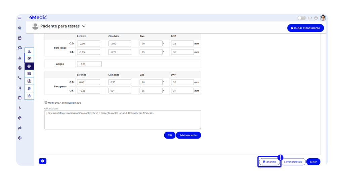Select the camera icon in the patient submenu
The image size is (344, 180).
[29, 81]
